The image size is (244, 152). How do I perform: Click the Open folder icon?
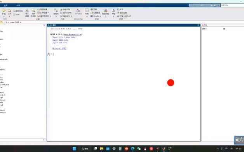click(9, 10)
